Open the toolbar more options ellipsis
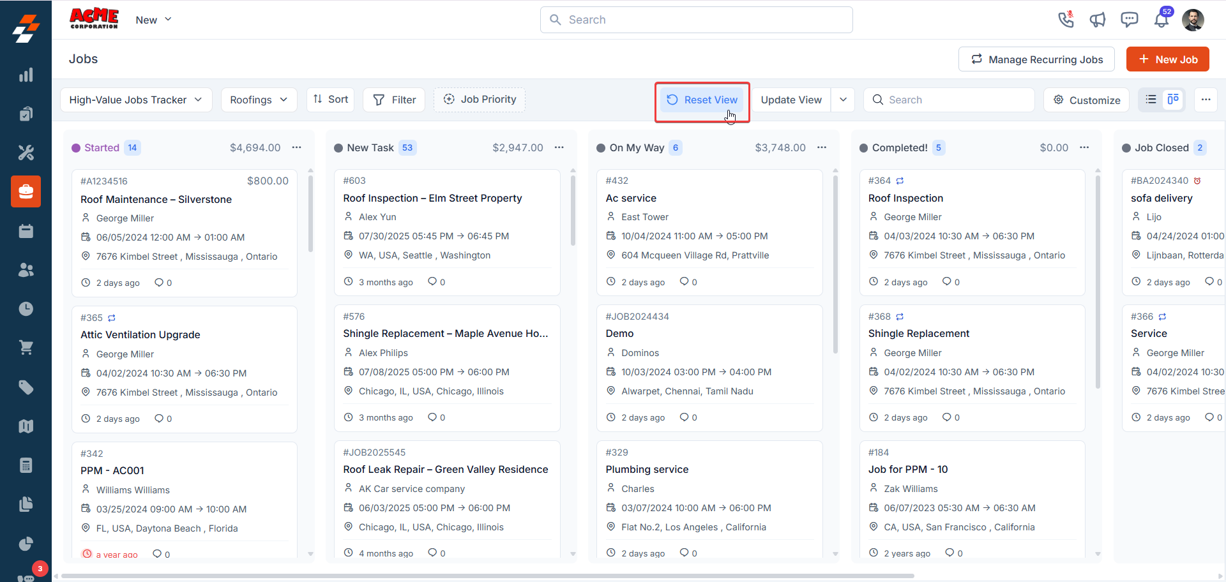Screen dimensions: 1226x582 coord(1206,100)
